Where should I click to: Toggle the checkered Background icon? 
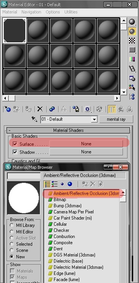[x=132, y=41]
